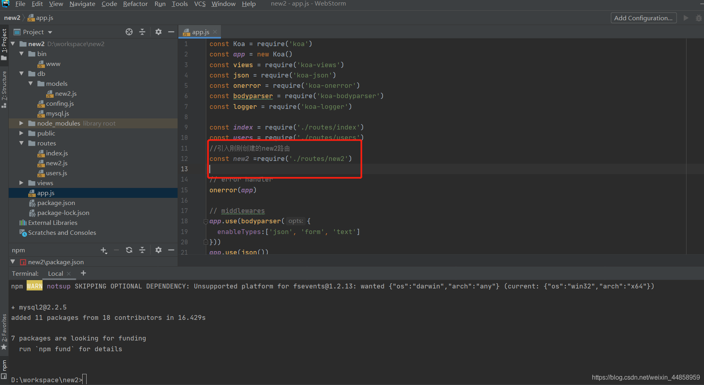The image size is (704, 385).
Task: Select package.json in project tree
Action: [56, 203]
